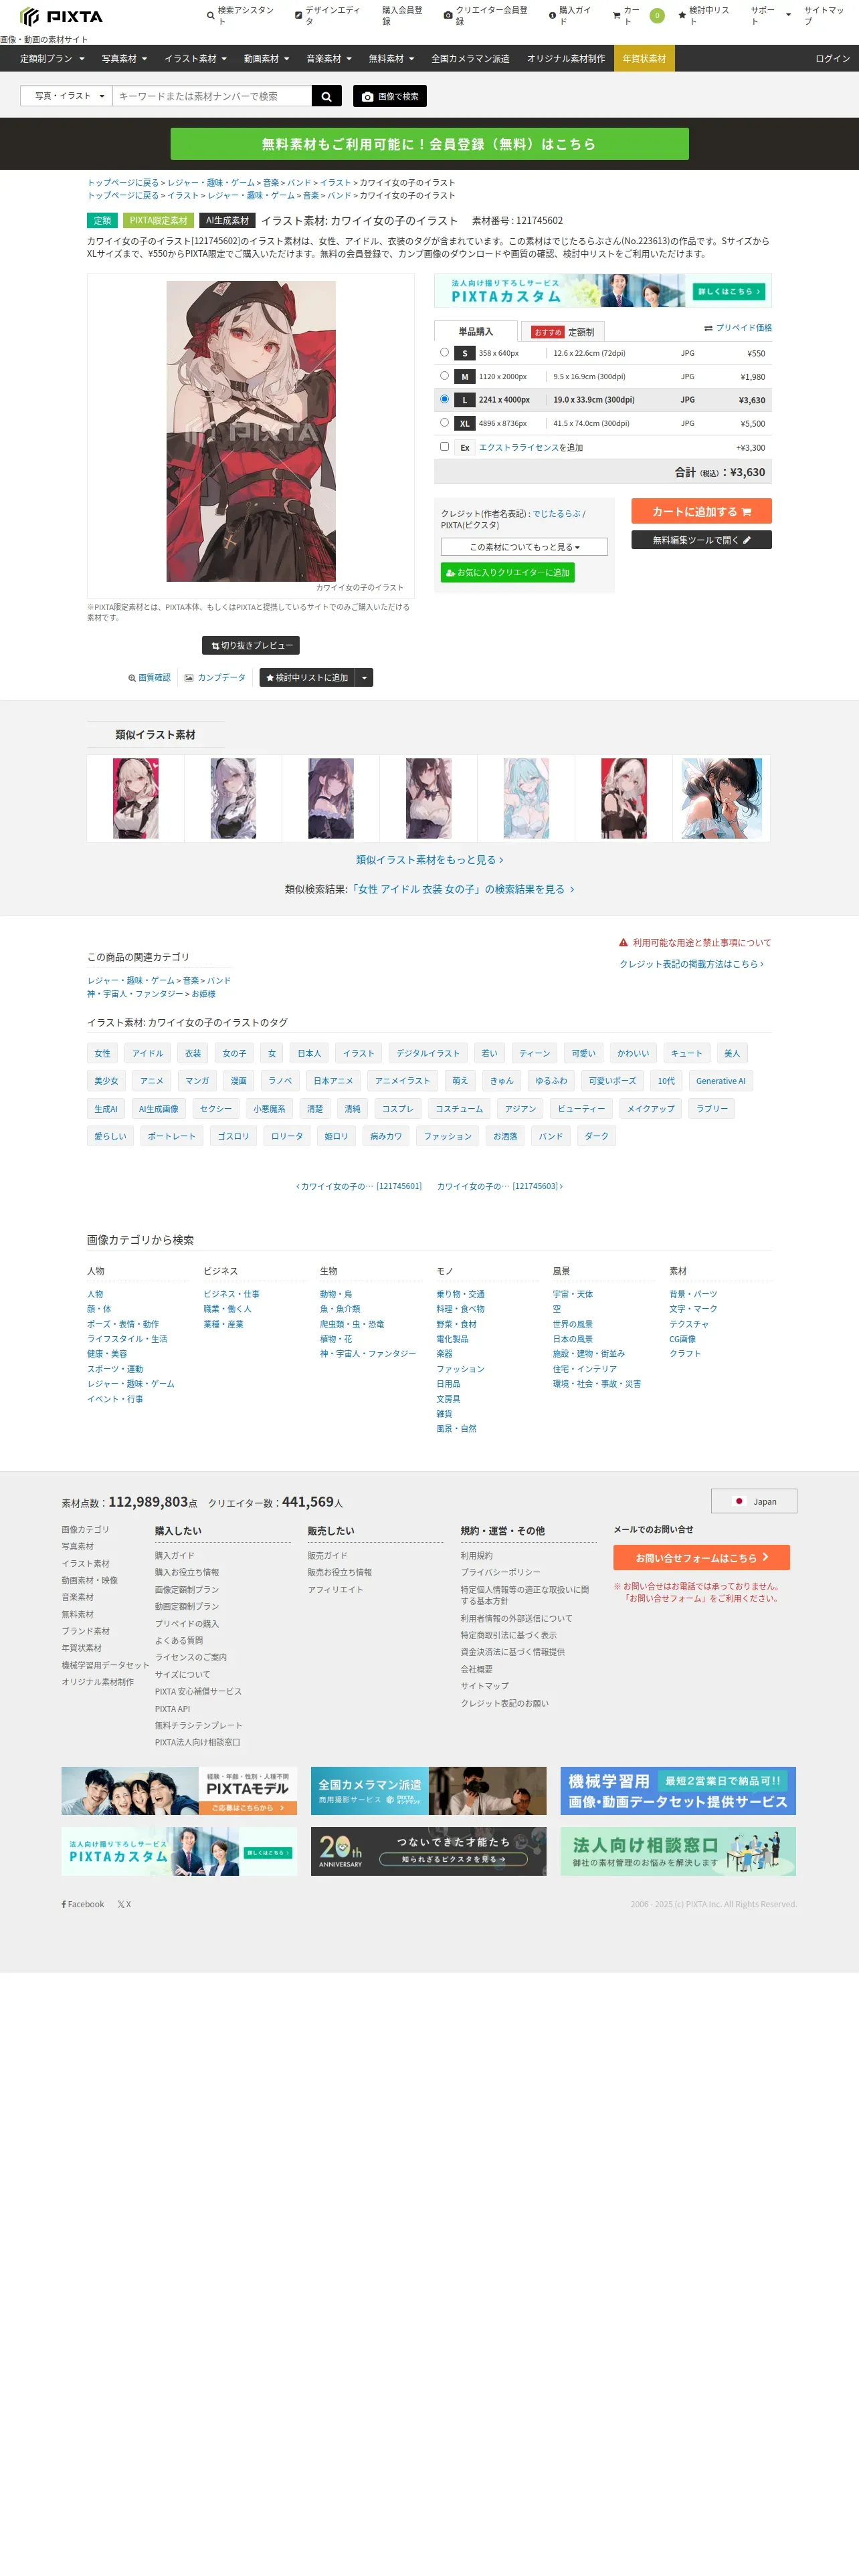Open the PIXTAモデル footer banner
The image size is (859, 2576).
[179, 1791]
